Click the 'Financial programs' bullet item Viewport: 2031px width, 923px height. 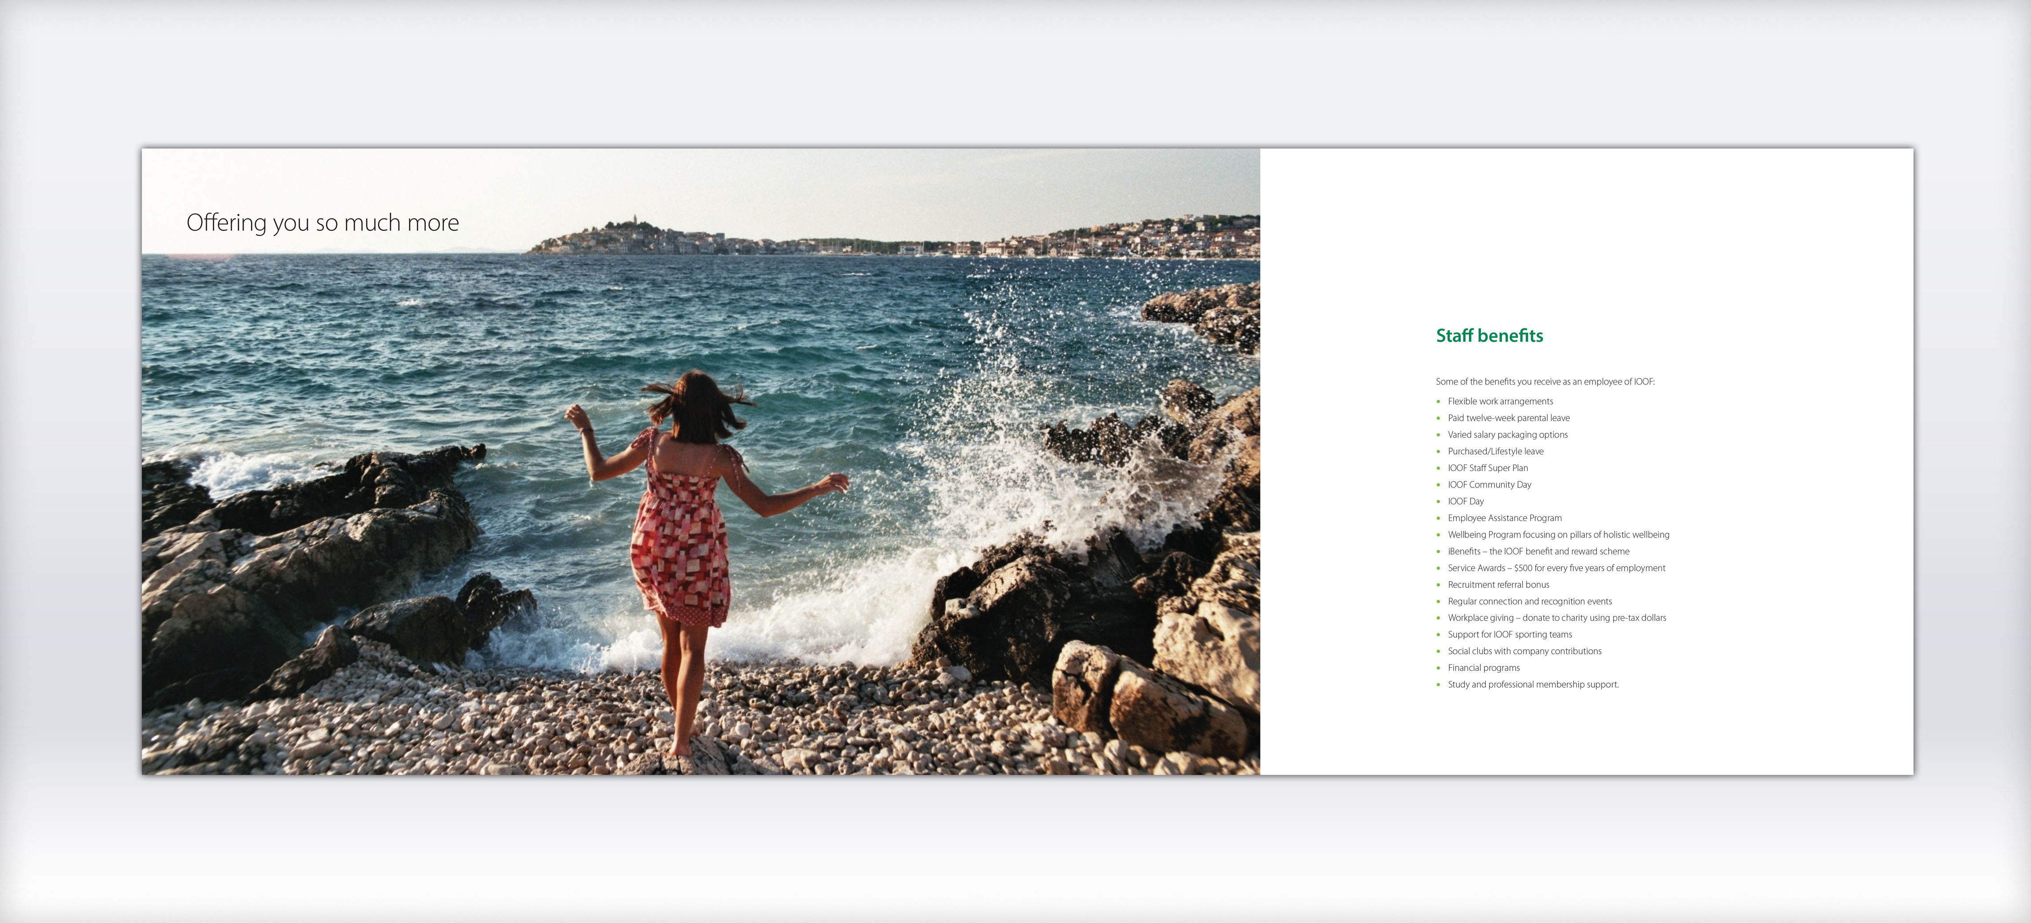(x=1483, y=668)
